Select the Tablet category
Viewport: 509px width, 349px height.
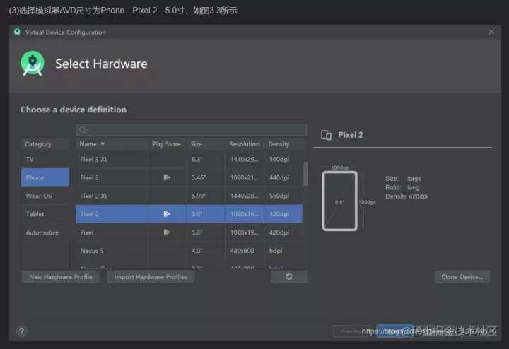coord(45,214)
